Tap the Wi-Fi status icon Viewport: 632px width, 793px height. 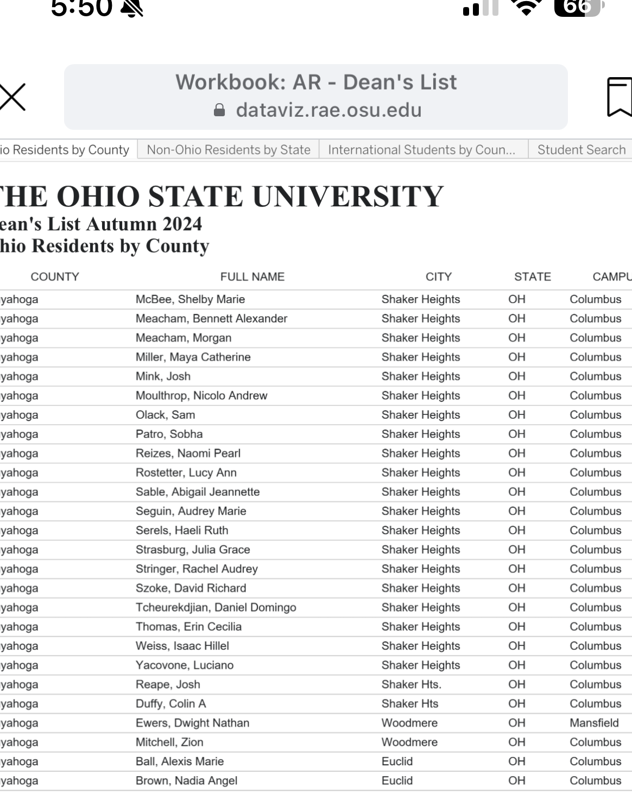[x=526, y=8]
